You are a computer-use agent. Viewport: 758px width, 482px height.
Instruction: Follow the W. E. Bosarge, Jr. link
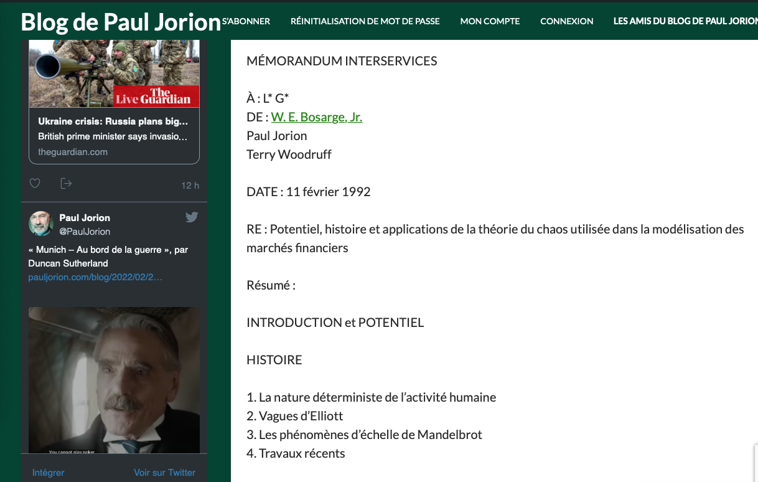[317, 117]
